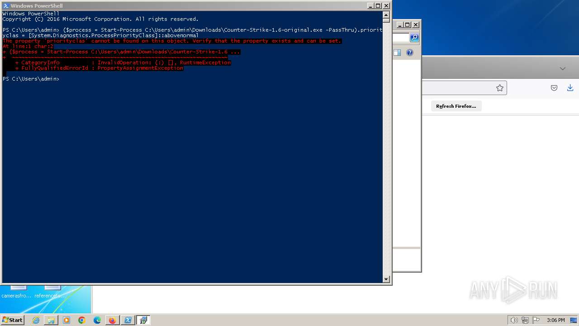Close the background Explorer window

click(x=416, y=25)
